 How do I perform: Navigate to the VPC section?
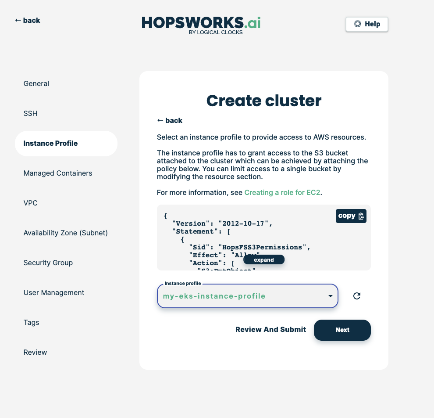(31, 203)
